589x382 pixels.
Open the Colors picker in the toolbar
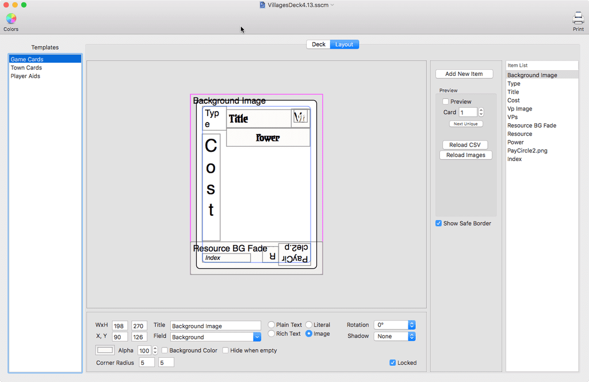(11, 19)
